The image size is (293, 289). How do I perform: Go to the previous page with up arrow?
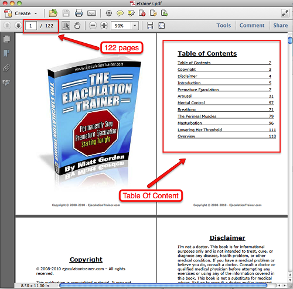point(7,26)
